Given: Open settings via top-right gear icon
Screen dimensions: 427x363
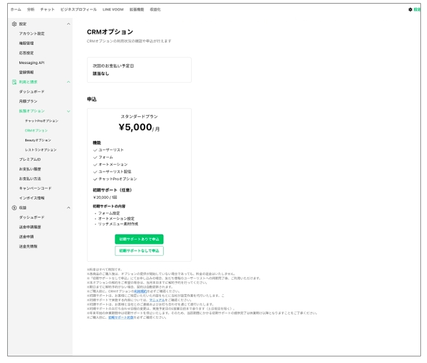Looking at the screenshot, I should (410, 10).
